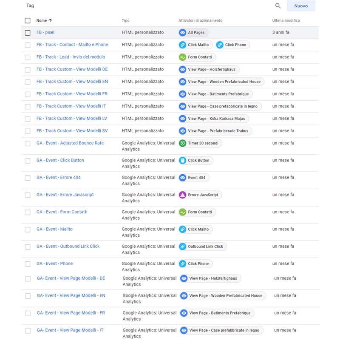The height and width of the screenshot is (340, 340).
Task: Open FB - Track - Lead - Invio del modulo
Action: (71, 57)
